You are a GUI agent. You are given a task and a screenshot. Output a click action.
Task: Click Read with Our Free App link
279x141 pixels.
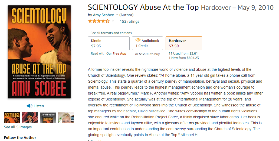(109, 53)
